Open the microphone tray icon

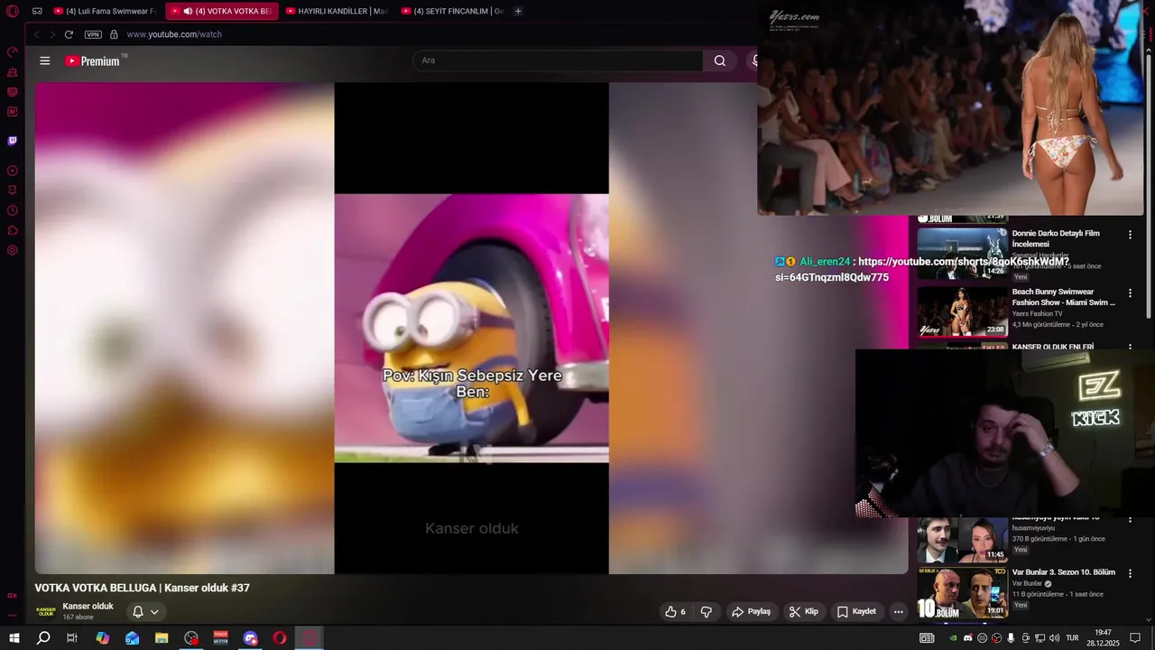click(x=1011, y=638)
